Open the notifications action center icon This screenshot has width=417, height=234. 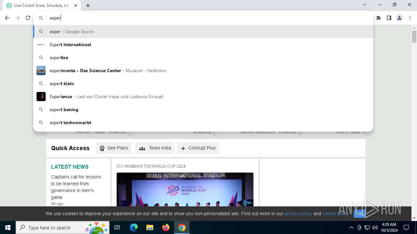coord(406,227)
